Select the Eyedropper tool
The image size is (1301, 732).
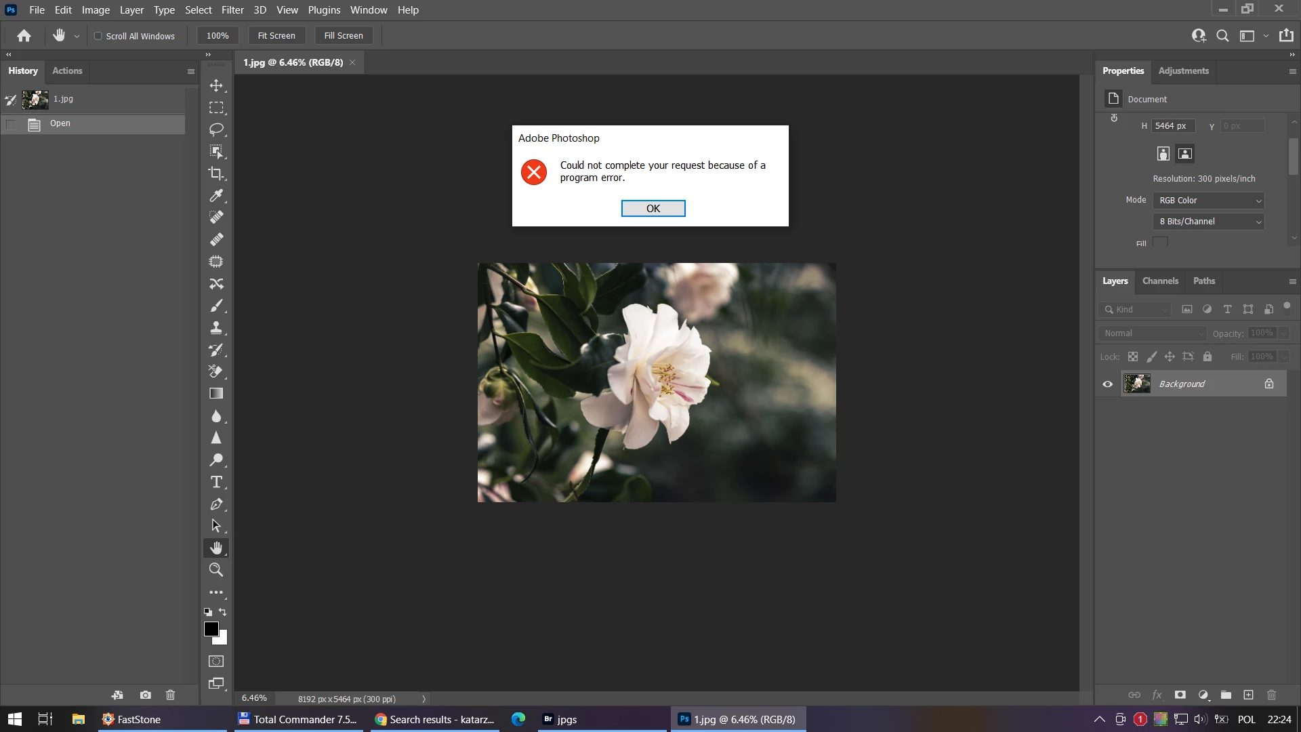pos(216,196)
